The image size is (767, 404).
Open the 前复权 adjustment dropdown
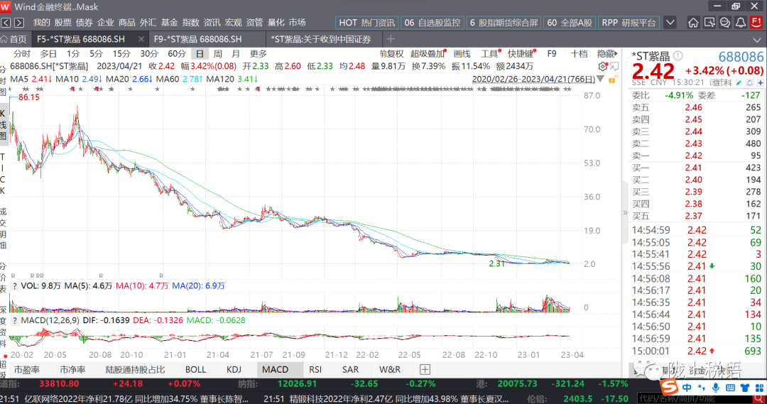391,54
